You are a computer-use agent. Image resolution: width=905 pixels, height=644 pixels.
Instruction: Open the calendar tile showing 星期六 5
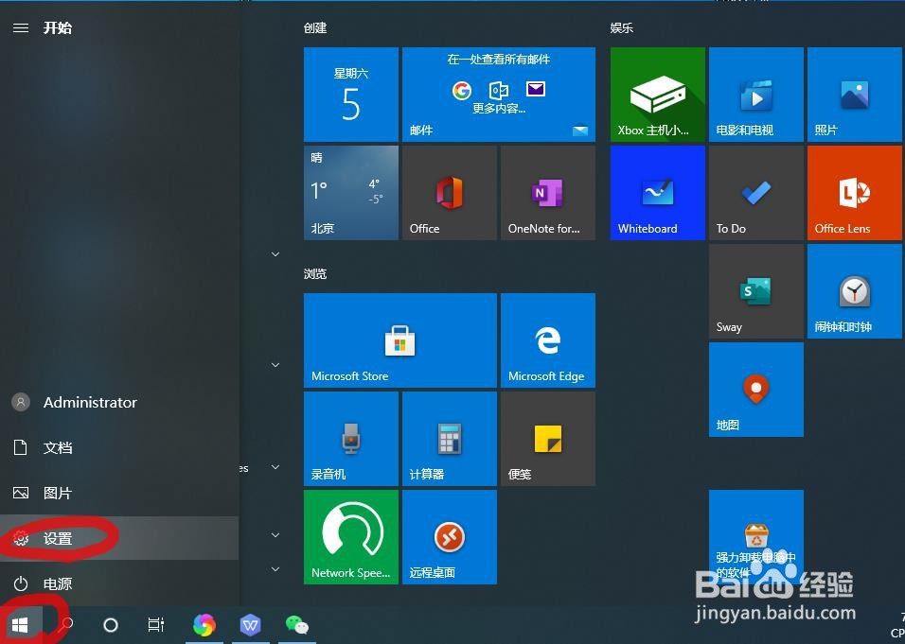(x=351, y=95)
